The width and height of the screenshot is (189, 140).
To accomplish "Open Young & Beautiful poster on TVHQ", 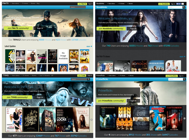I will [81, 120].
